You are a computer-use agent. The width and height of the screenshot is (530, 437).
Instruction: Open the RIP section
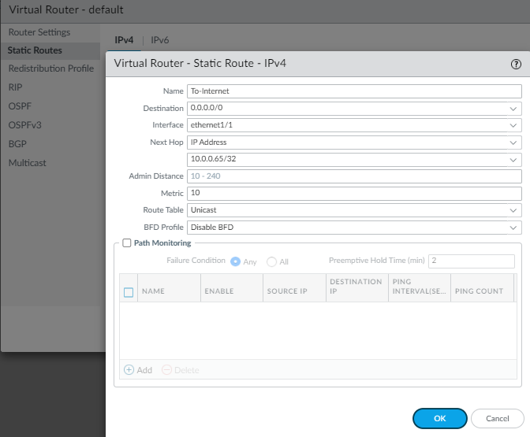click(x=15, y=87)
